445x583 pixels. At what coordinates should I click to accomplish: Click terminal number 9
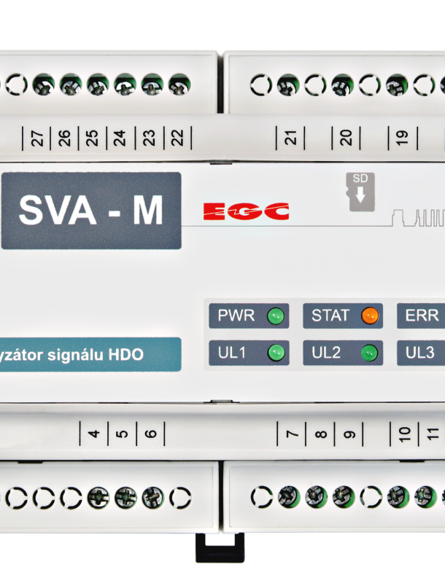coord(349,434)
